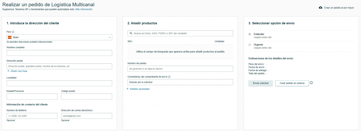The image size is (361, 131).
Task: Click the search magnifier icon in product field
Action: (x=130, y=33)
